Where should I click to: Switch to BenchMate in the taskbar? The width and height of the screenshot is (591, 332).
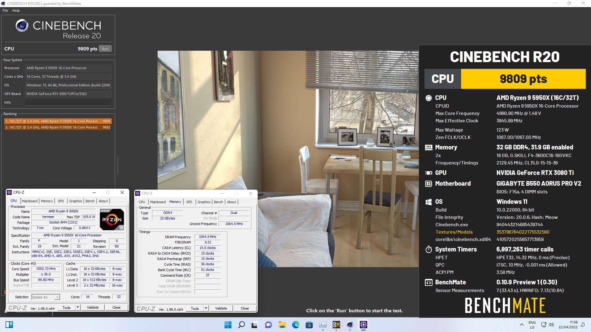tap(336, 325)
